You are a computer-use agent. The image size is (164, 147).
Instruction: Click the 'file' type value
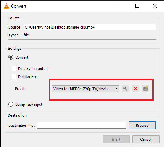click(26, 35)
